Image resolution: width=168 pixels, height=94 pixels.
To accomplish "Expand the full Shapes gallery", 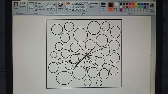I will tap(87, 10).
